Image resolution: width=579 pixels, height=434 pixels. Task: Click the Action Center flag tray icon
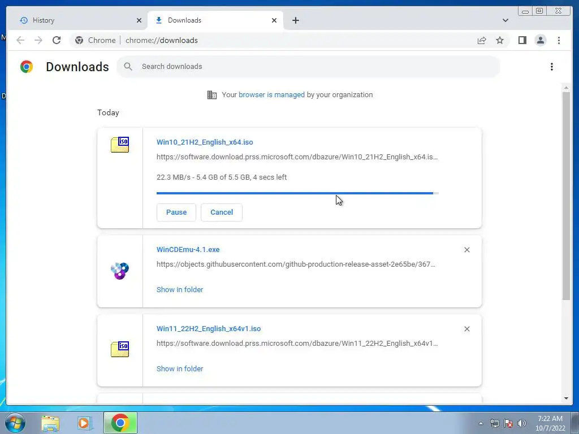[x=508, y=423]
